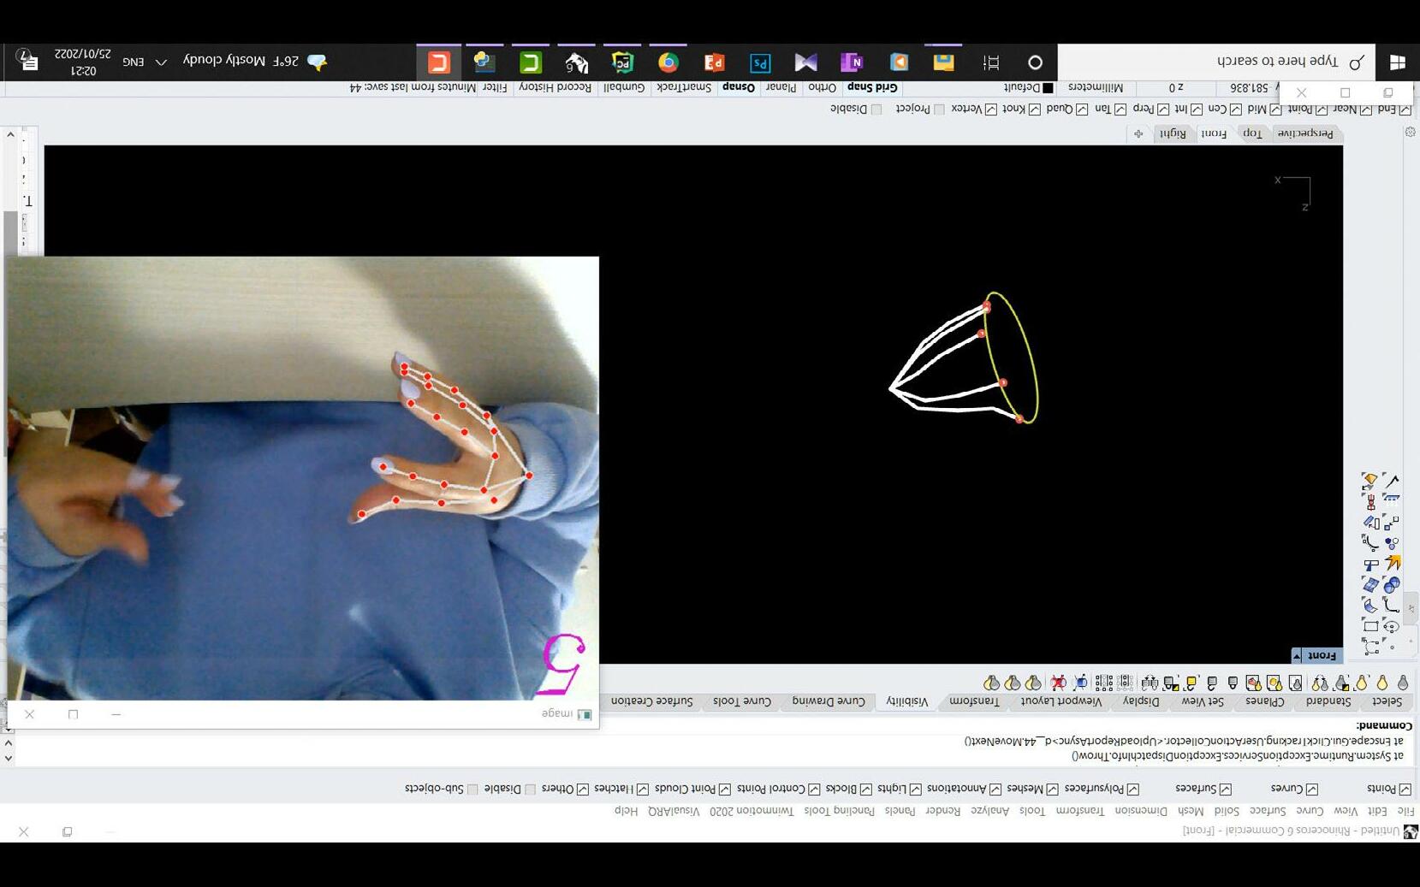Switch to the Right viewport tab
The height and width of the screenshot is (887, 1420).
1173,133
